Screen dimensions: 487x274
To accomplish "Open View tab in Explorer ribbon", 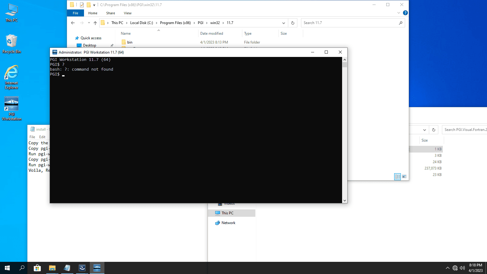I will pyautogui.click(x=128, y=13).
